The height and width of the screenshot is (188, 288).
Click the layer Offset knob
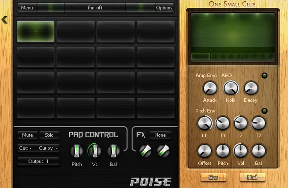pos(204,151)
